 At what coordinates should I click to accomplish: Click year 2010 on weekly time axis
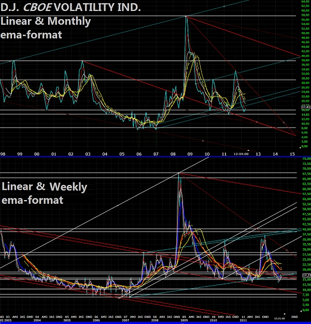coord(214,320)
